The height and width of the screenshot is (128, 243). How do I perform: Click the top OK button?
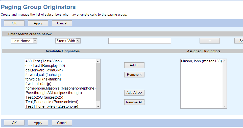[14, 23]
